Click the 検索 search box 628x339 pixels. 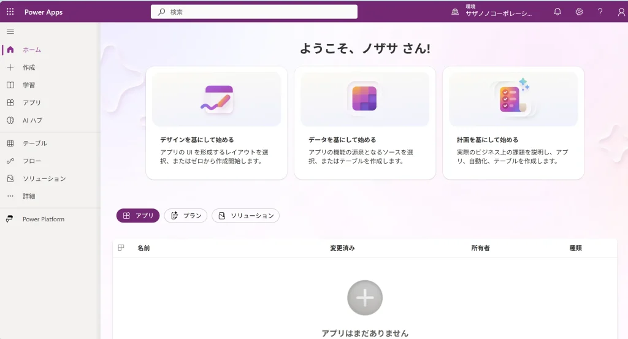click(x=254, y=12)
